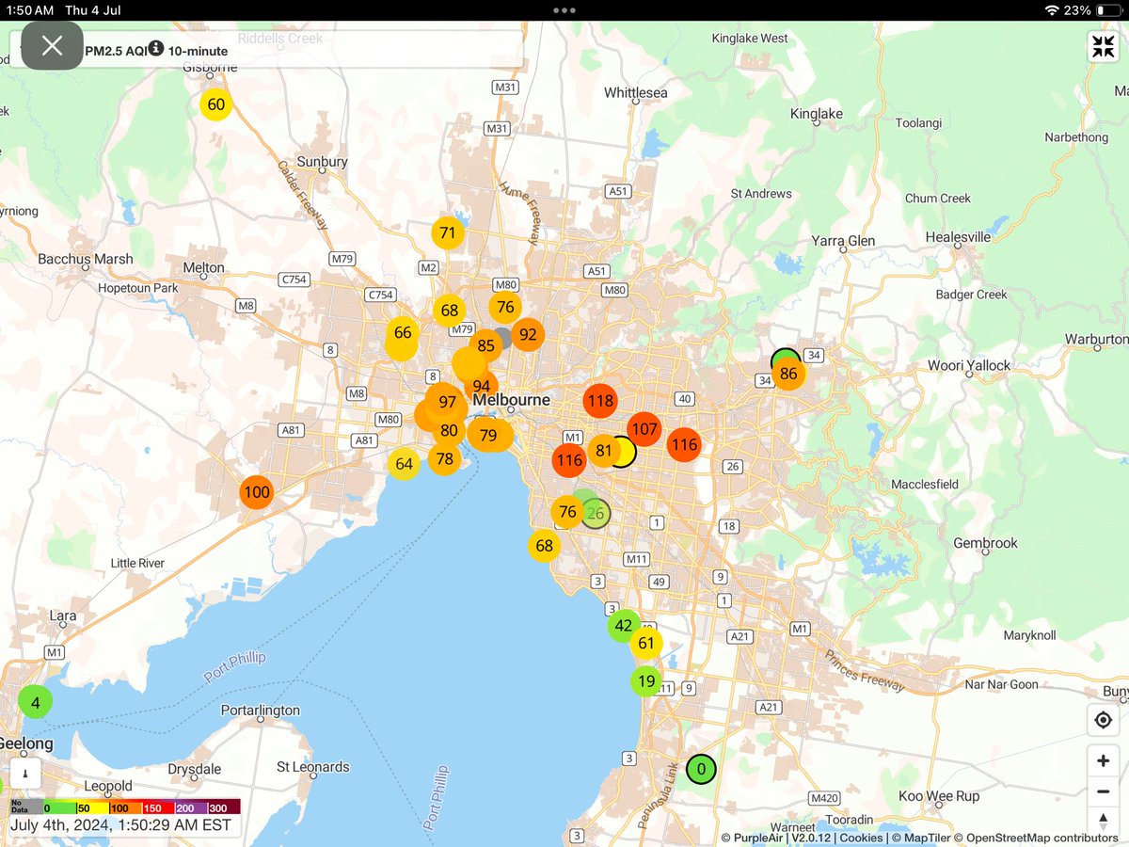Click the red 150 legend swatch

point(157,807)
